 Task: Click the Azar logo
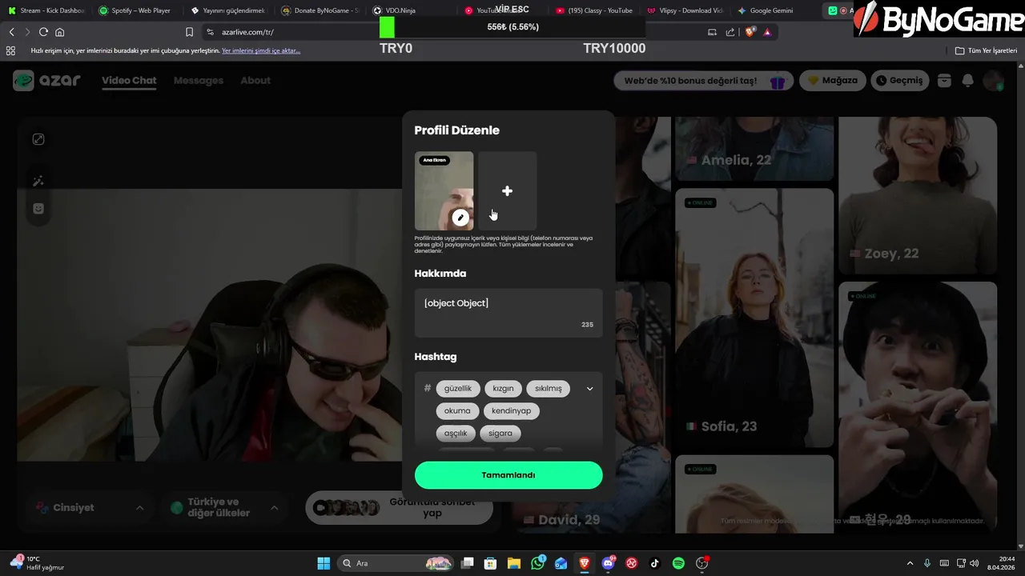pos(46,80)
